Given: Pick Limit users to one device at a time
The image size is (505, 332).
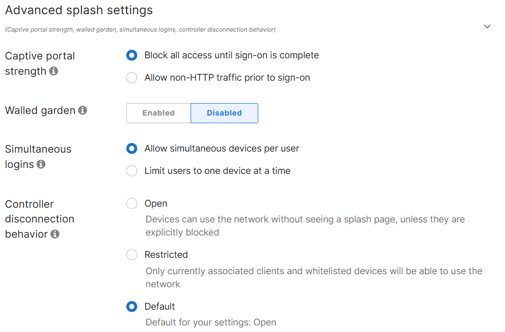Looking at the screenshot, I should point(132,171).
